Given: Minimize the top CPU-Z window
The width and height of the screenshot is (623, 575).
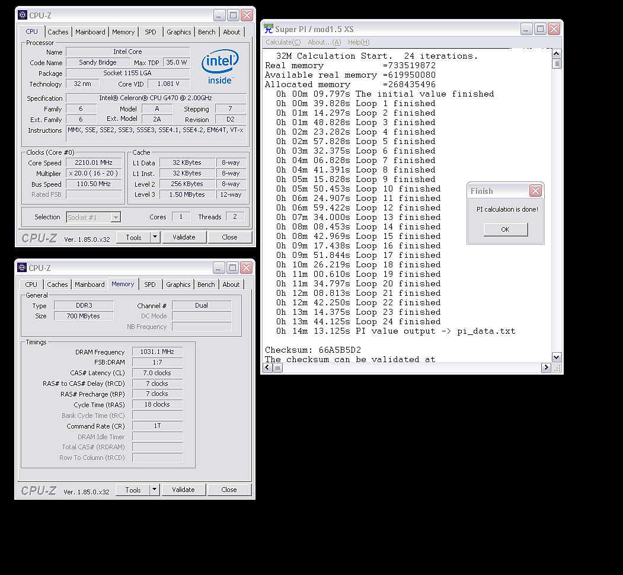Looking at the screenshot, I should (x=219, y=15).
